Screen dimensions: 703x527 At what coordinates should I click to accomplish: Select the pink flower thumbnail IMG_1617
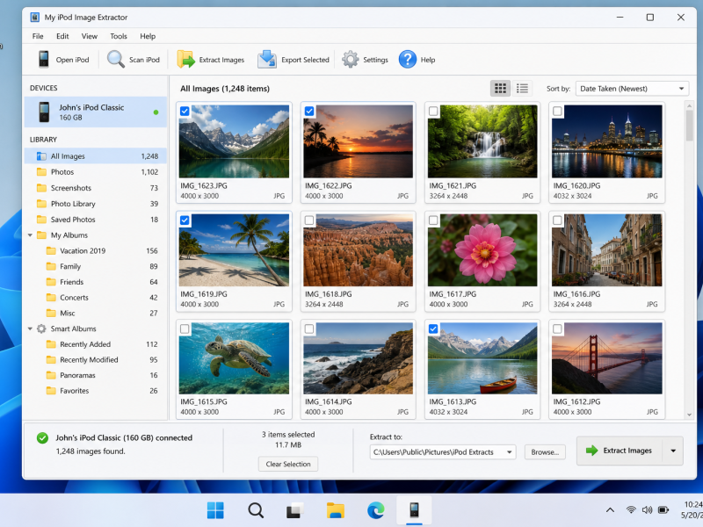click(x=482, y=250)
